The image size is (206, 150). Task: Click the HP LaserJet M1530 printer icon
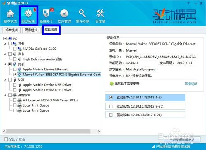(20, 100)
